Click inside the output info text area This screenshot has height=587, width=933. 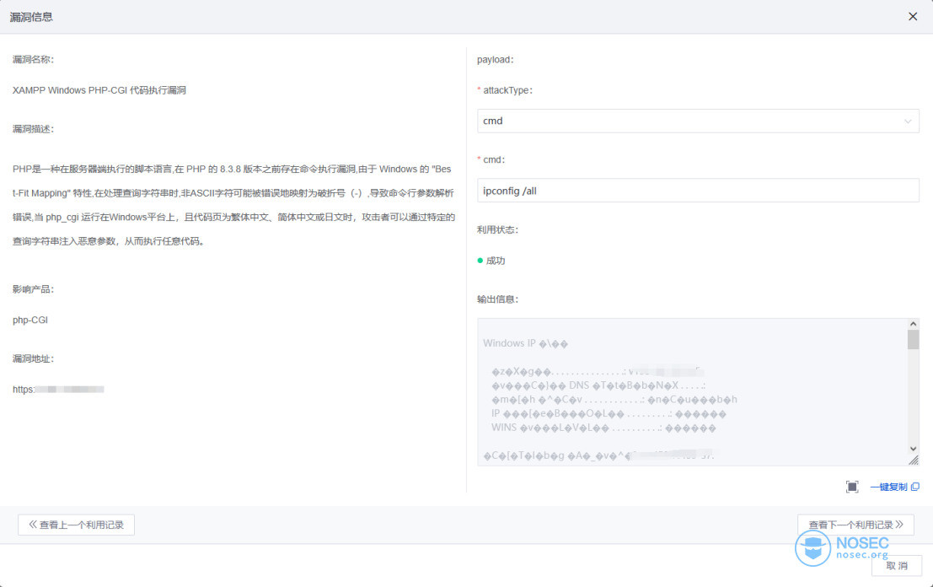tap(693, 391)
